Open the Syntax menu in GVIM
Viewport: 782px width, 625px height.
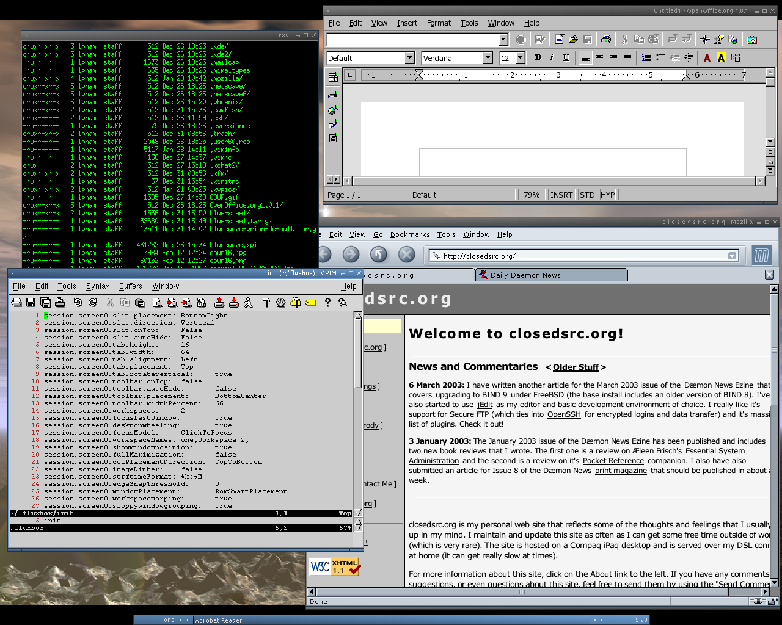(98, 286)
